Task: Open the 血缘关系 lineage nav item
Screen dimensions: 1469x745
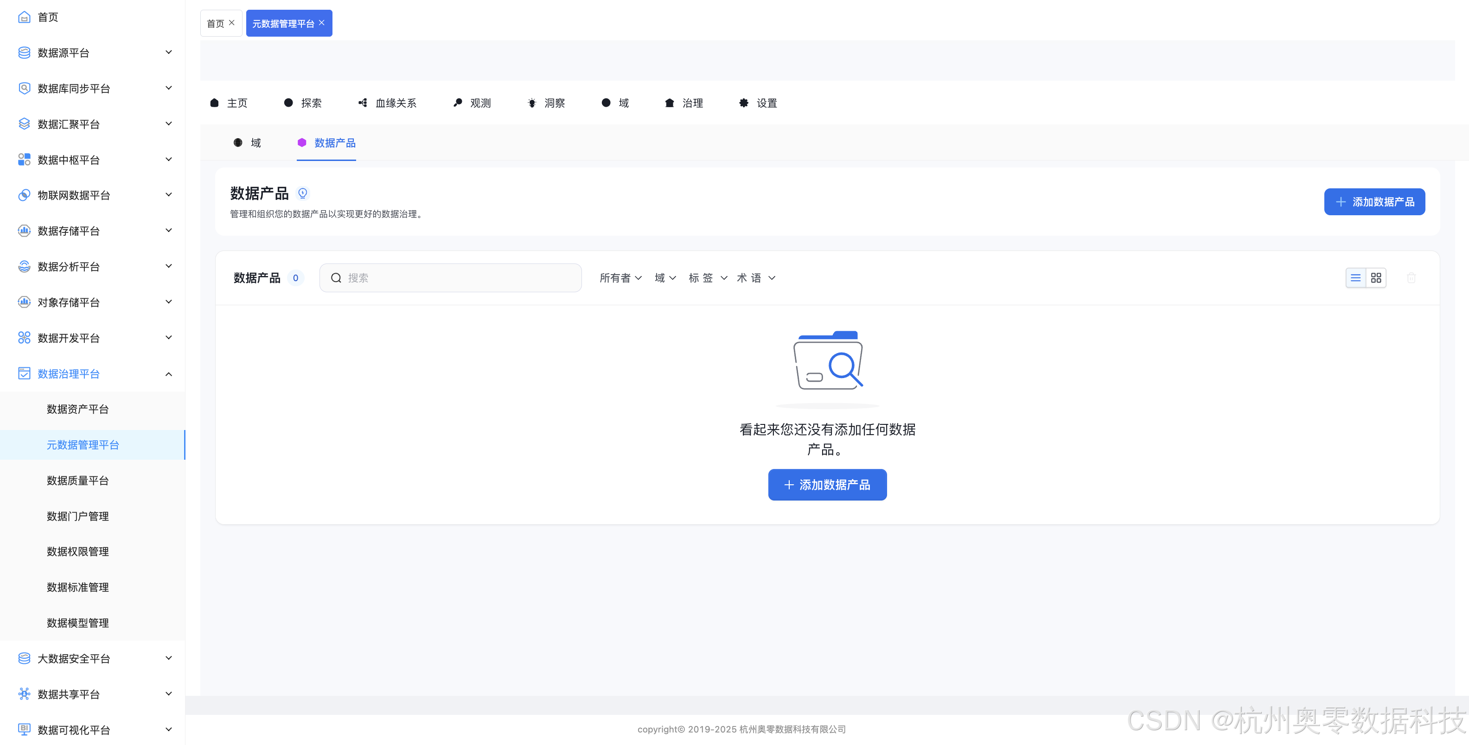Action: point(388,103)
